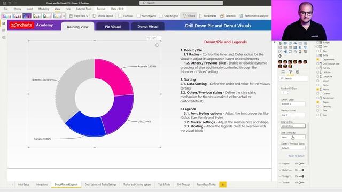Enable the Snap to grid checkbox
The image size is (342, 192).
click(x=161, y=16)
